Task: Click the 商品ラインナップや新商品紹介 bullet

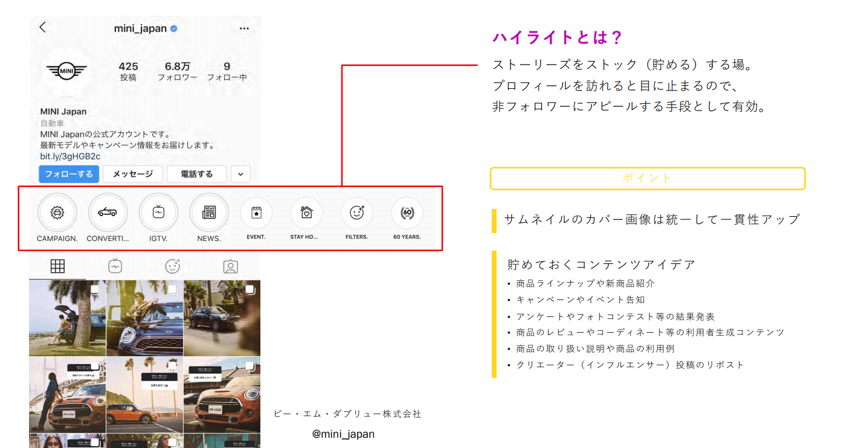Action: click(x=585, y=283)
